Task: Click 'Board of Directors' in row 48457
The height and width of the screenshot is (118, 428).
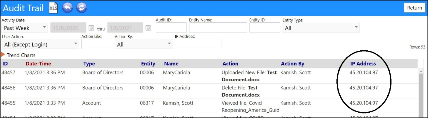Action: tap(103, 72)
